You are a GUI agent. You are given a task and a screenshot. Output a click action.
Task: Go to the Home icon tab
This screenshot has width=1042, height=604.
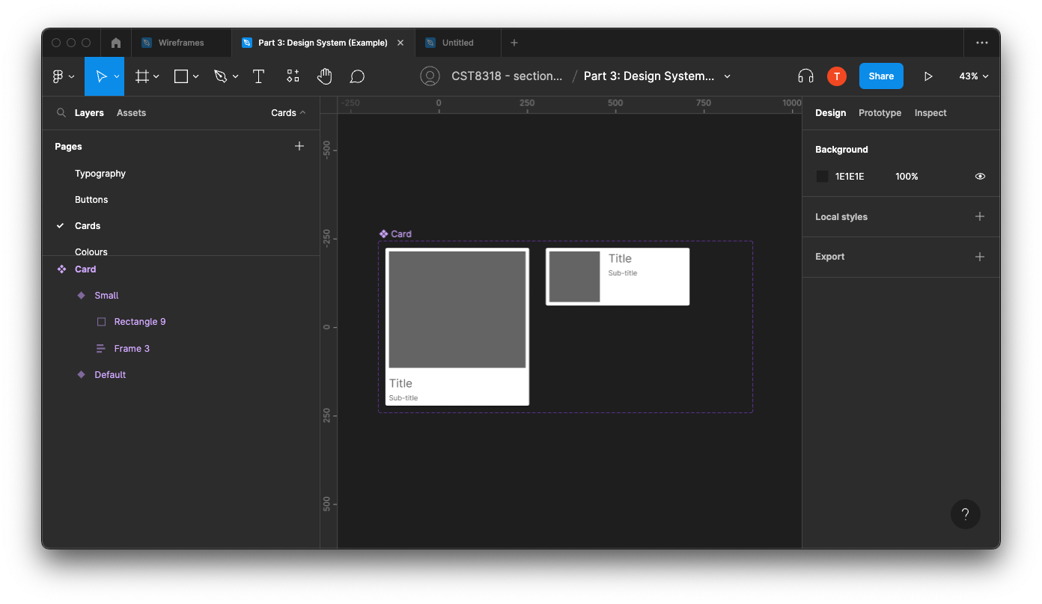[116, 43]
